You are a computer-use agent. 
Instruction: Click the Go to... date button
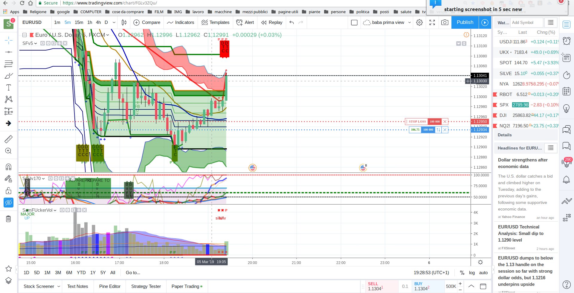pos(133,273)
